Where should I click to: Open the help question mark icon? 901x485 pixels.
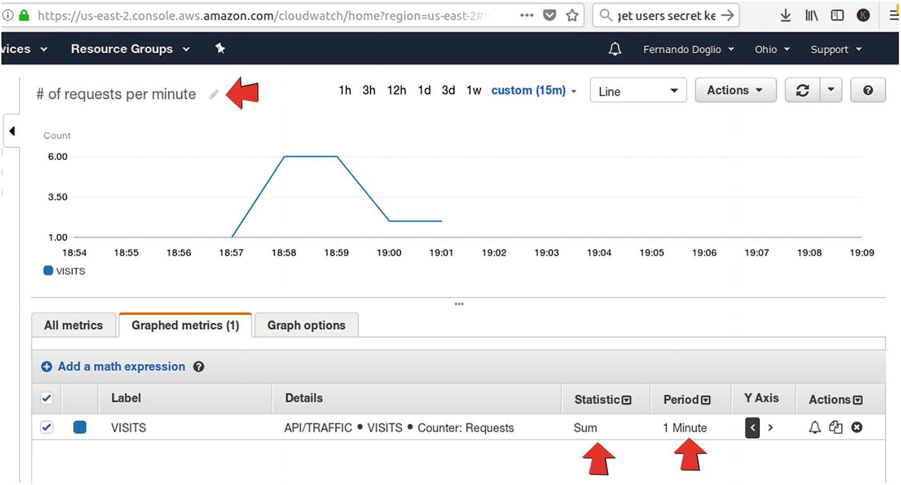coord(867,90)
